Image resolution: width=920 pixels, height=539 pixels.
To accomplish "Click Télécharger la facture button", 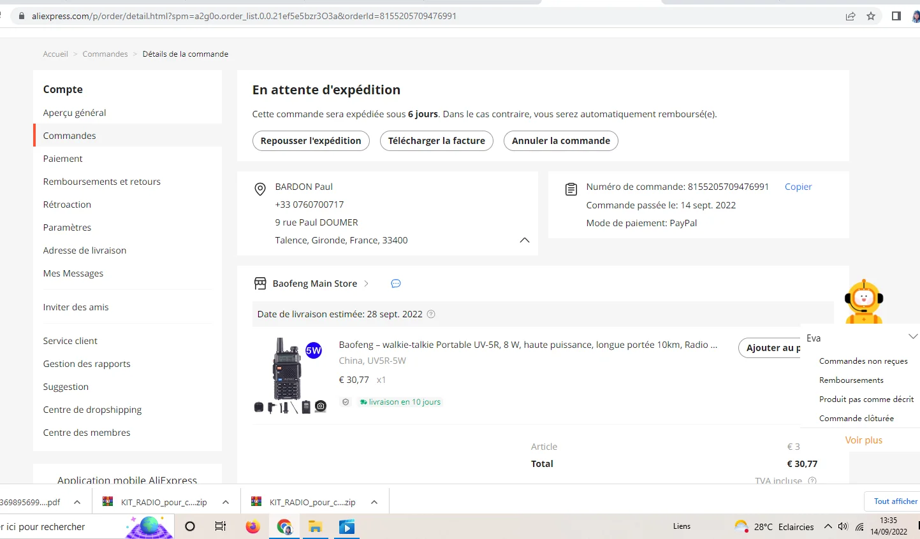I will 437,141.
